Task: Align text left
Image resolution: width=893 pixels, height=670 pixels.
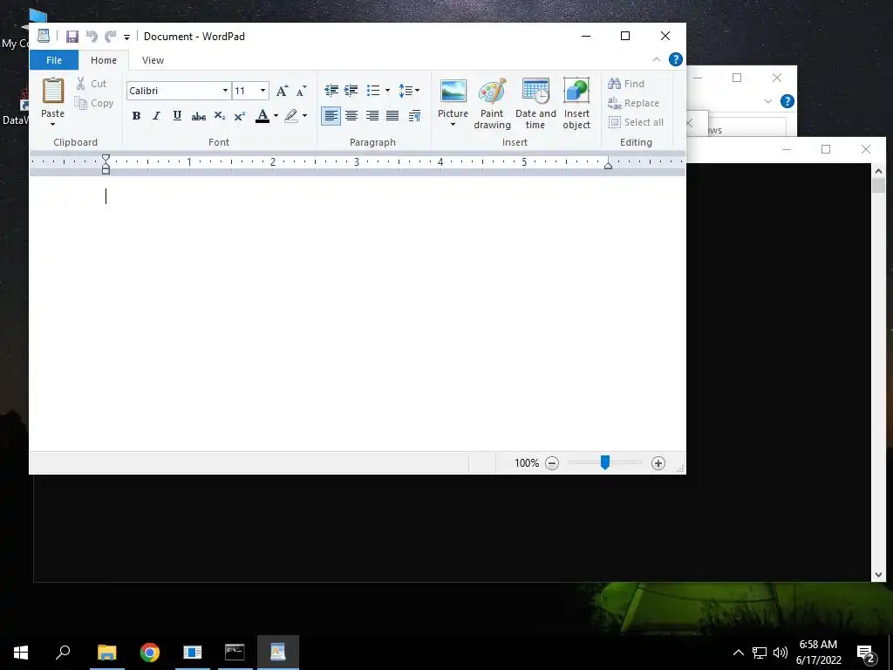Action: 331,116
